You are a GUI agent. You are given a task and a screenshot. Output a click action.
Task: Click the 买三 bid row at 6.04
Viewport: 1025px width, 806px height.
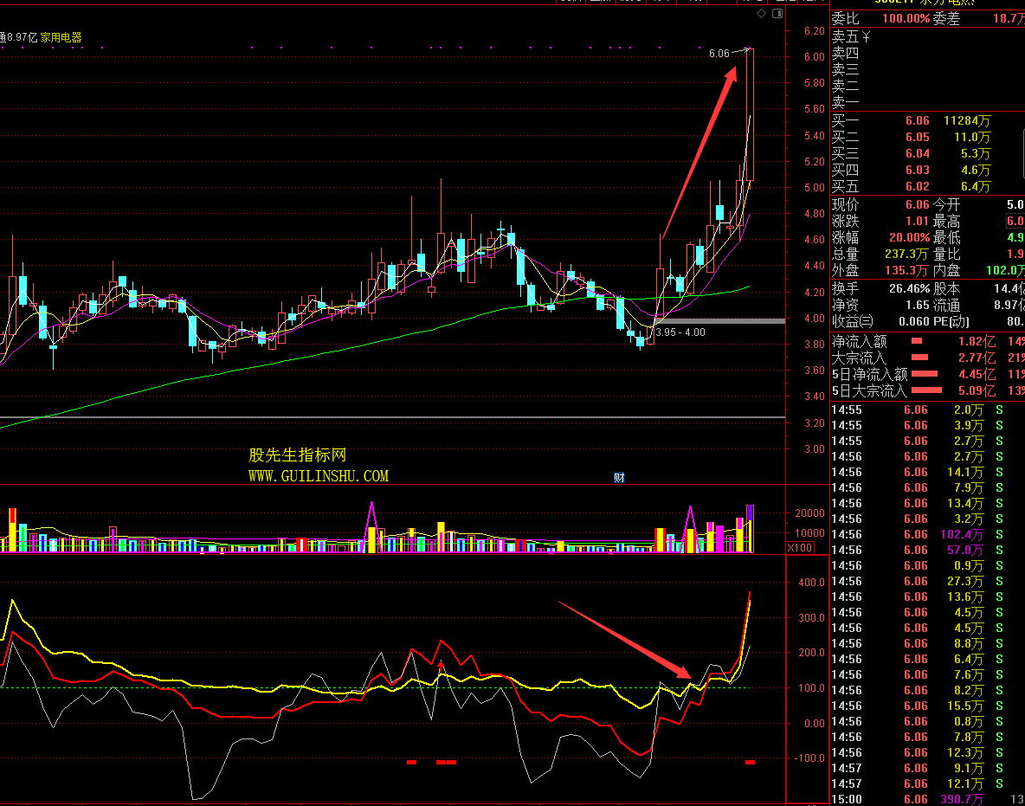point(927,153)
